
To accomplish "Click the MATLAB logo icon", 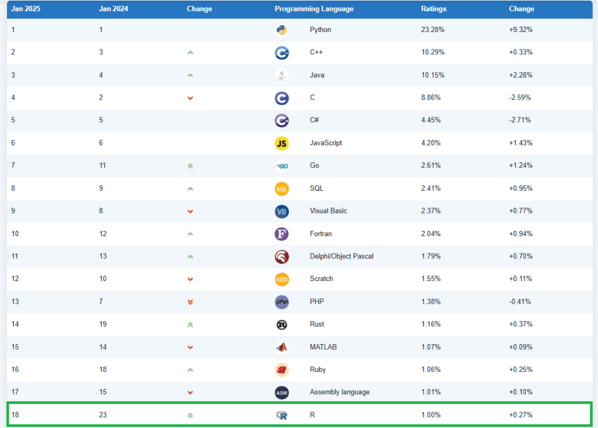I will tap(281, 347).
